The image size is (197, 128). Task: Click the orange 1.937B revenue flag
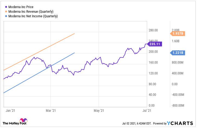(x=178, y=34)
